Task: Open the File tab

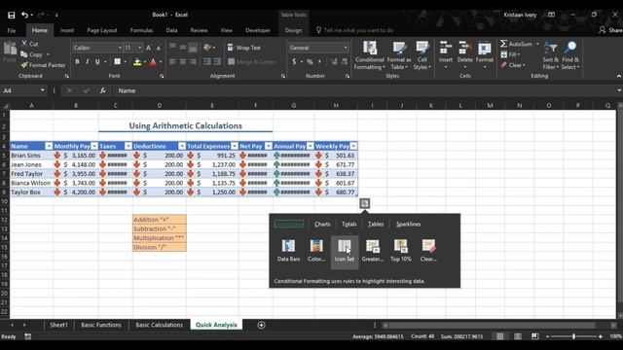Action: tap(12, 30)
